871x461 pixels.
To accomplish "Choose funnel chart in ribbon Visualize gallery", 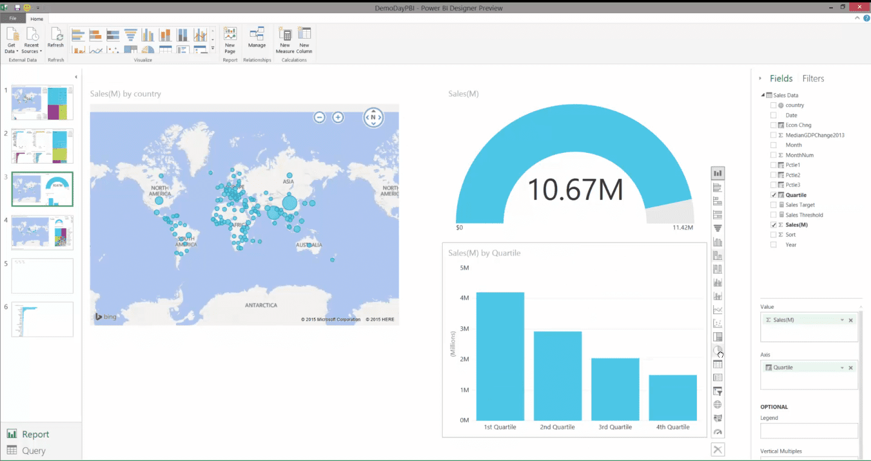I will (x=130, y=35).
